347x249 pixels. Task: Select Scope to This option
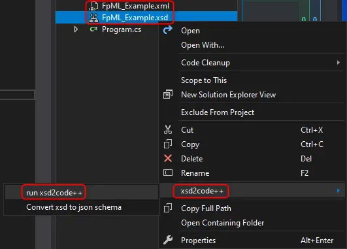(204, 80)
